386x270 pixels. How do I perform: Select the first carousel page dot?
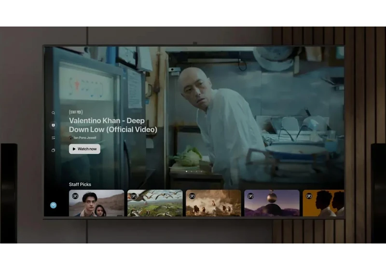(186, 171)
